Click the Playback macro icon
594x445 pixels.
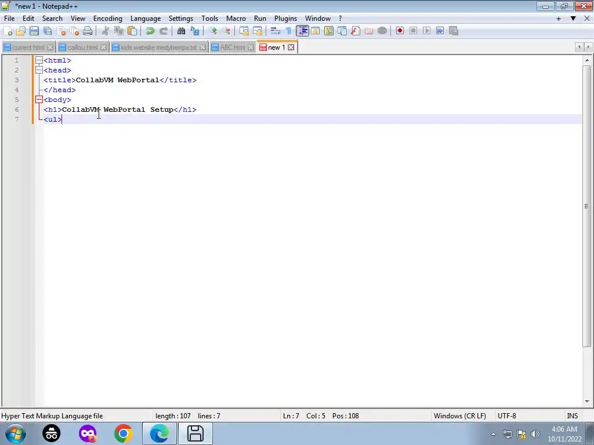point(426,31)
